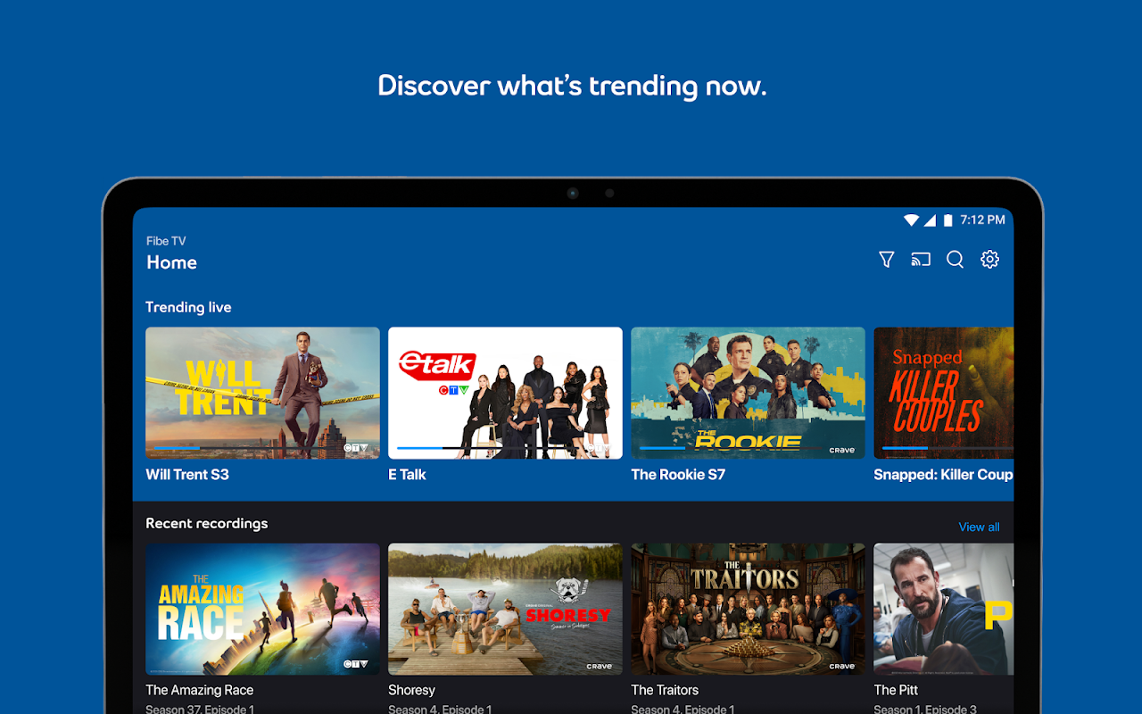
Task: Open The Amazing Race recording thumbnail
Action: click(x=262, y=610)
